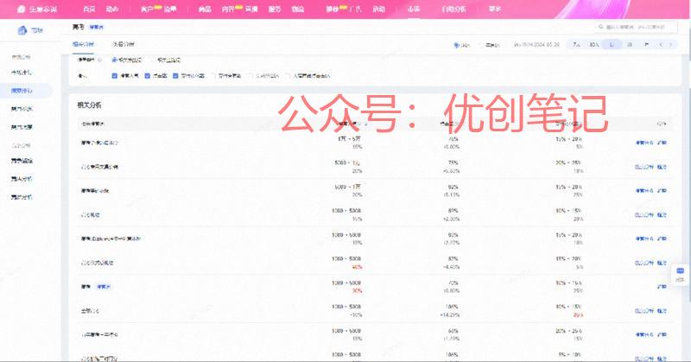This screenshot has height=362, width=691.
Task: Click the info icon beside the search-term filter label
Action: pyautogui.click(x=100, y=60)
